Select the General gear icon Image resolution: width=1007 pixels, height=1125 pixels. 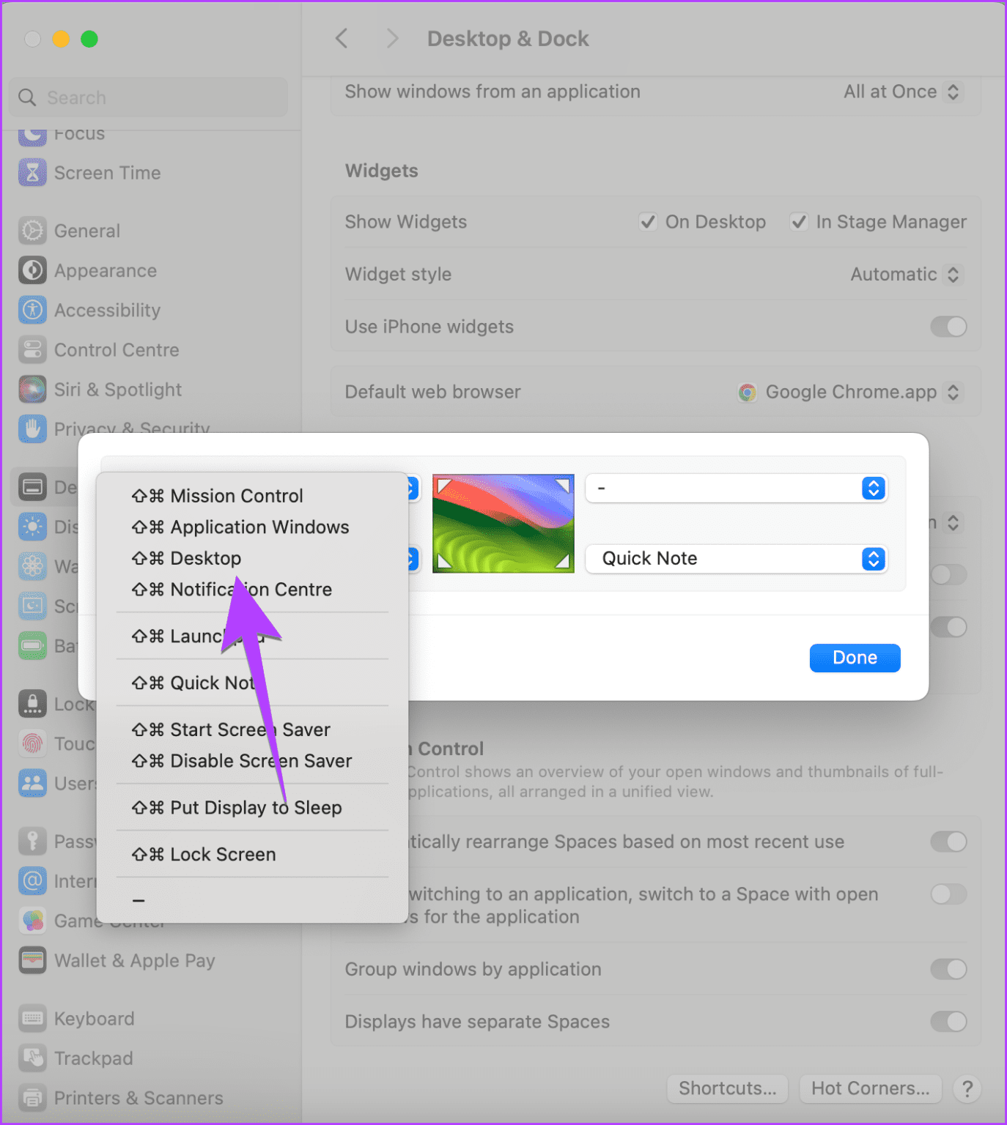pyautogui.click(x=32, y=230)
